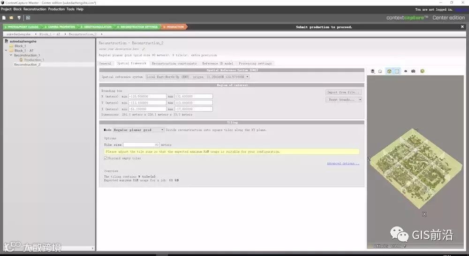Click the X min bounding box field
The height and width of the screenshot is (256, 469).
click(x=147, y=96)
